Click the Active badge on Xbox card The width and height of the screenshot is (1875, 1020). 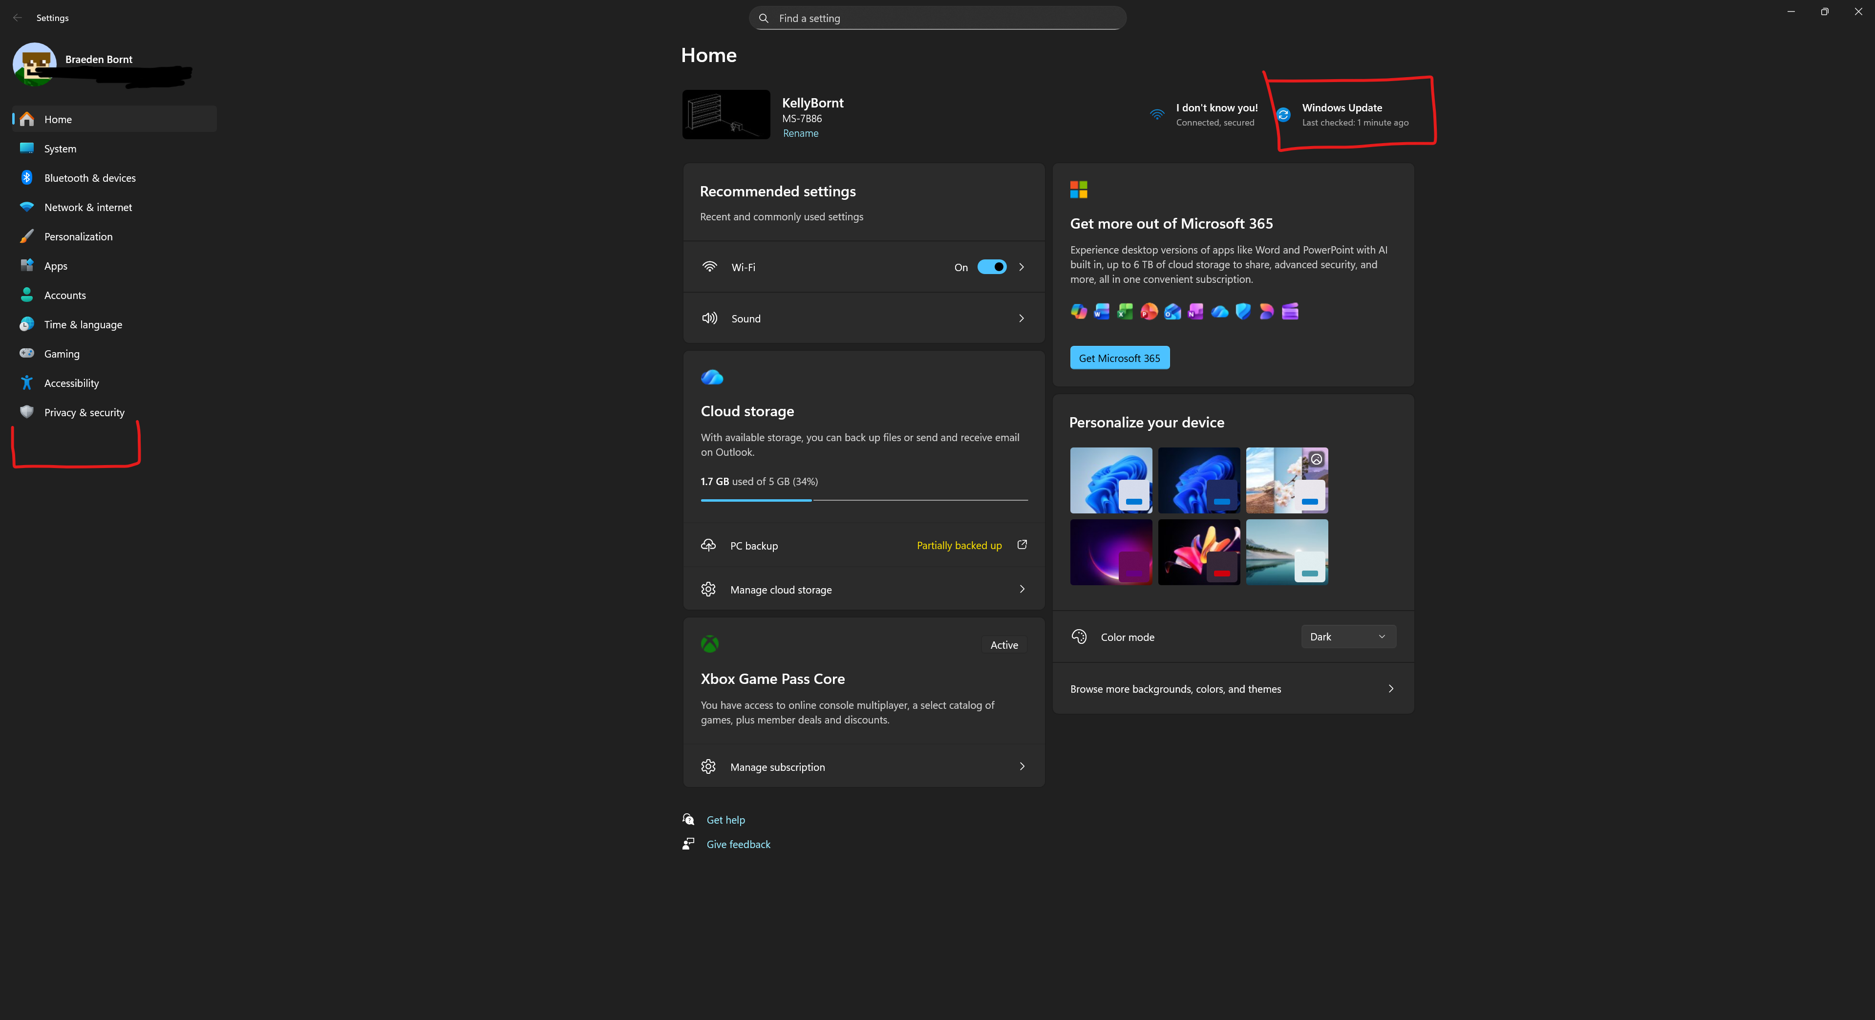point(1004,644)
